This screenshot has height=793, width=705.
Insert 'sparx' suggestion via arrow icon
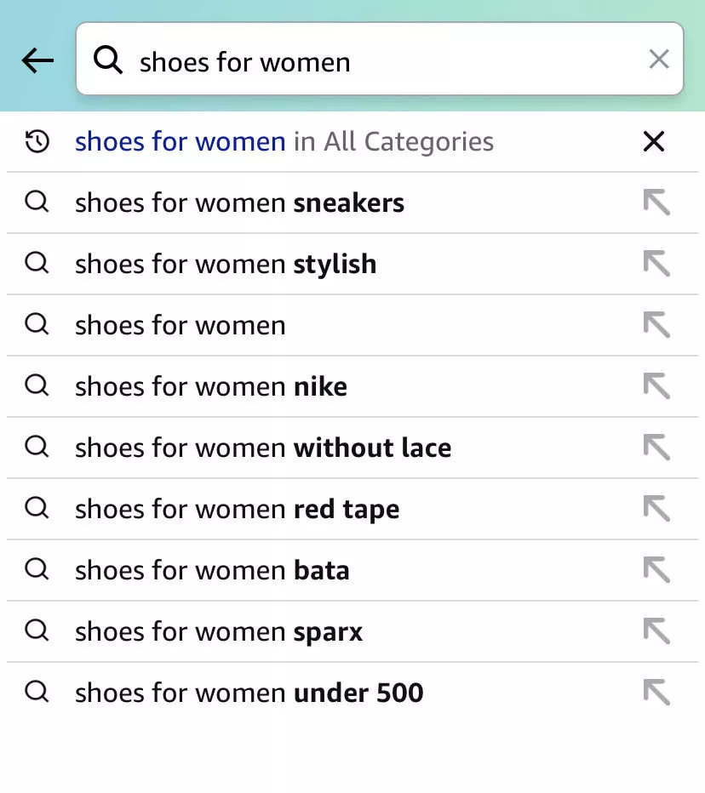tap(656, 631)
